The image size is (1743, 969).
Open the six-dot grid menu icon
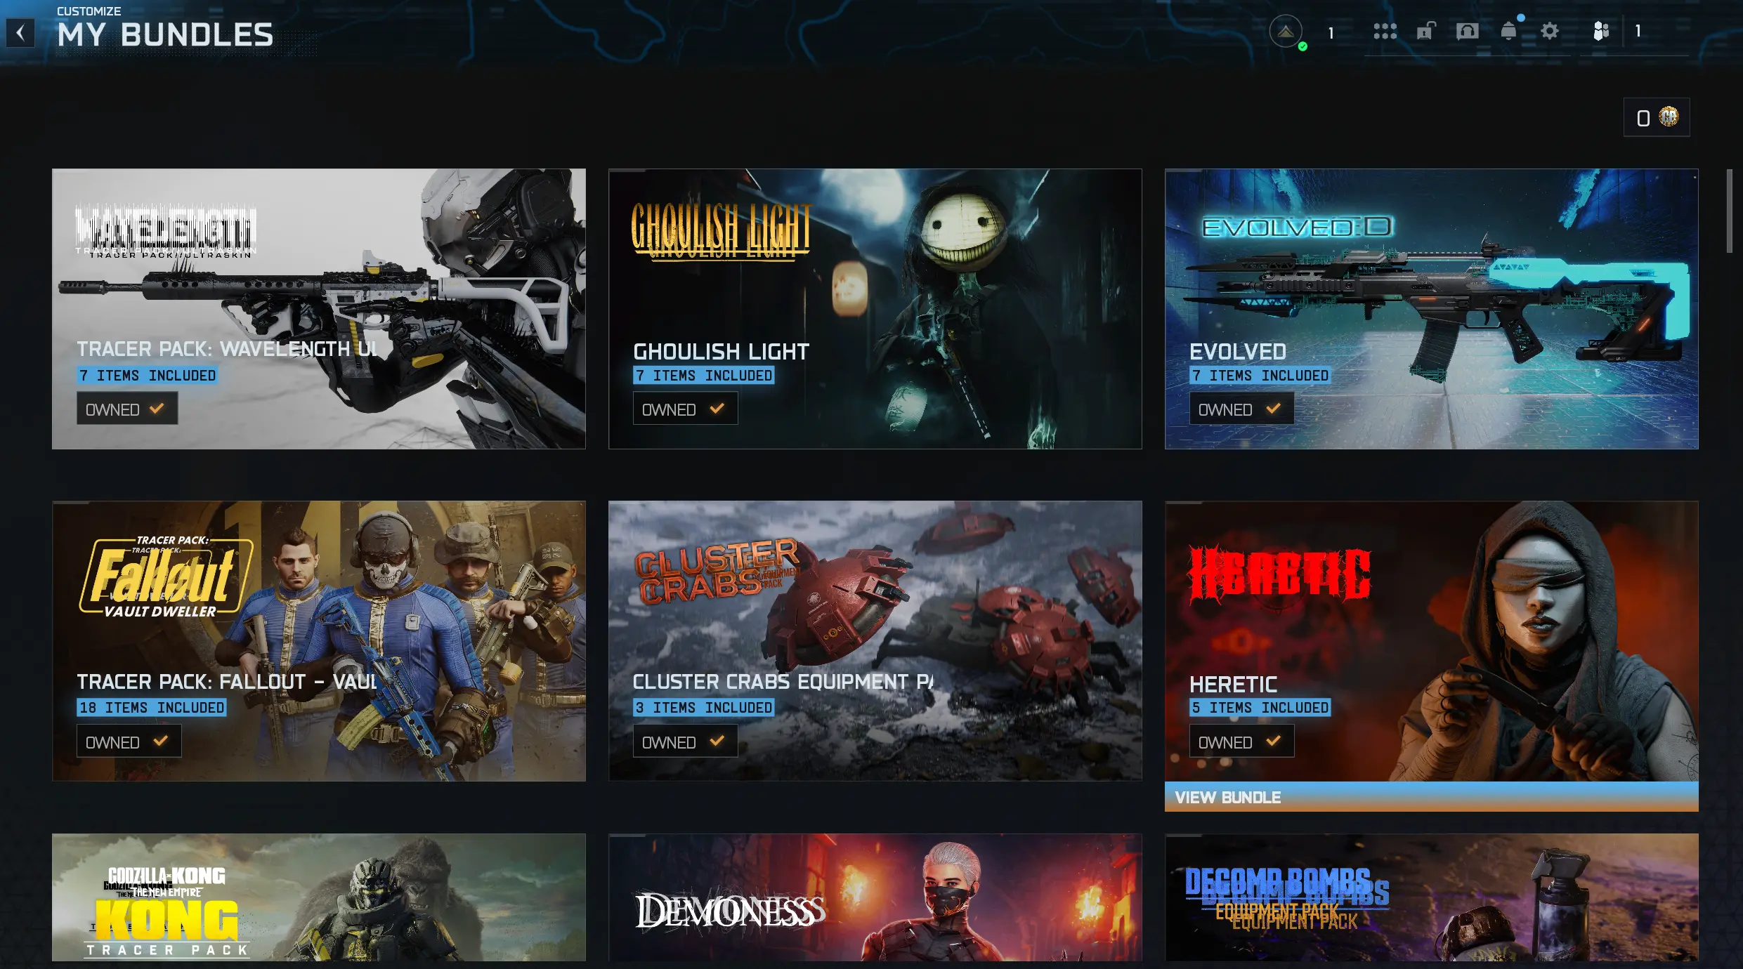tap(1385, 31)
